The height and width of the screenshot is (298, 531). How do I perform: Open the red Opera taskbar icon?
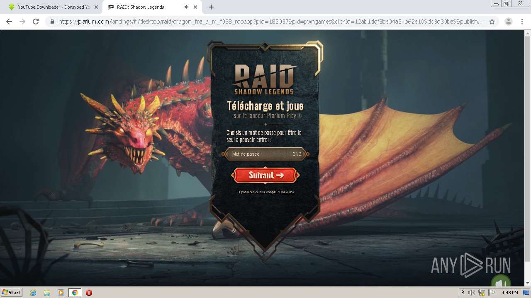coord(89,293)
